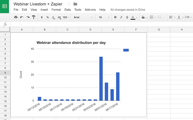This screenshot has width=193, height=120.
Task: Open the font size 10 dropdown
Action: (x=103, y=17)
